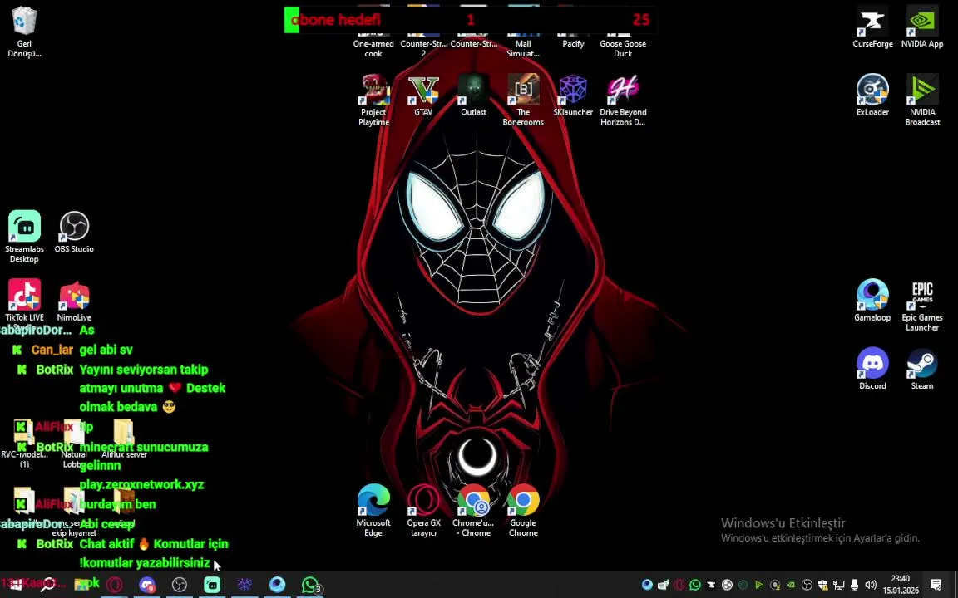Open the microphone tray icon
Viewport: 958px width, 598px height.
[854, 585]
